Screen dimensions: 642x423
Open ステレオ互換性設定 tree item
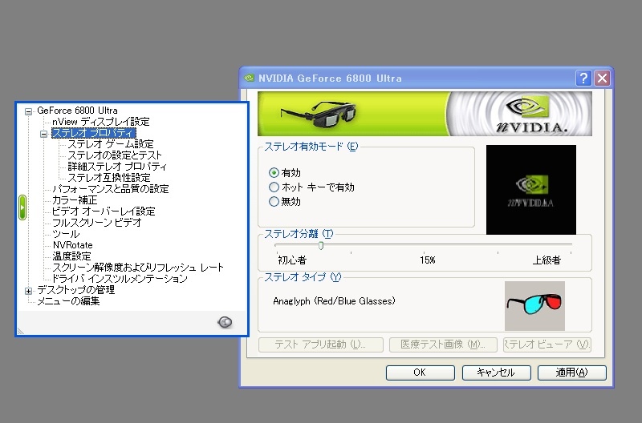point(109,178)
